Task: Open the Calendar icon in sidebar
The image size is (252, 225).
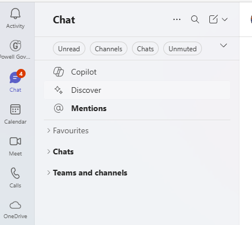Action: [x=15, y=109]
